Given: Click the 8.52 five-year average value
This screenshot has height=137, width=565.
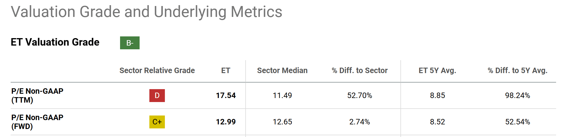Looking at the screenshot, I should tap(437, 122).
